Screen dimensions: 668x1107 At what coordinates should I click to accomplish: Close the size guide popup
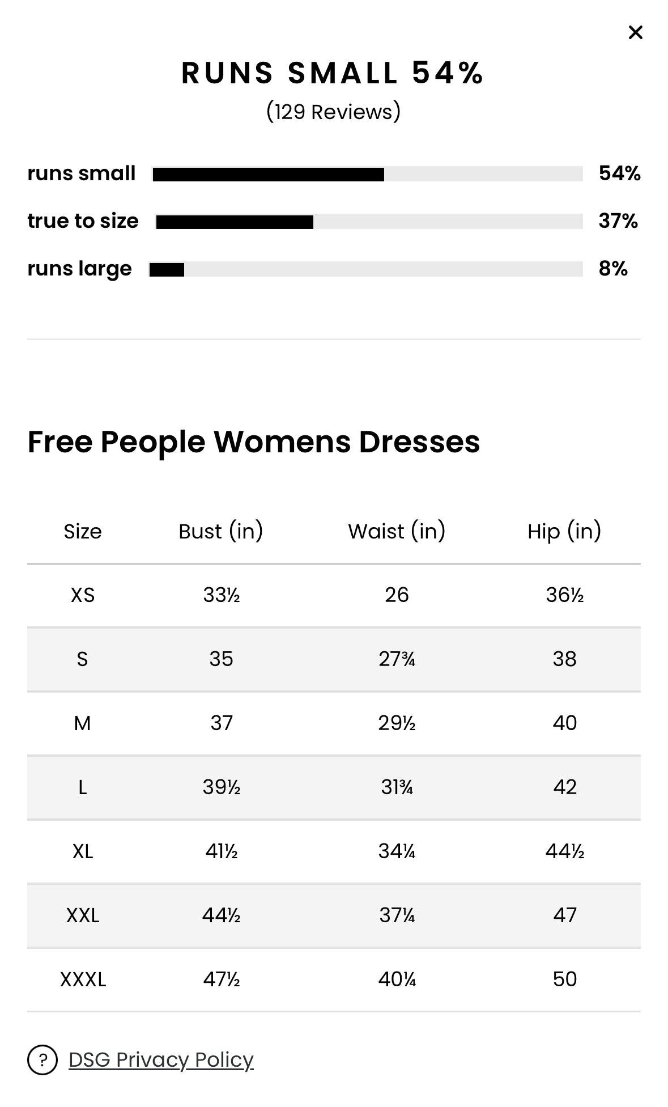[635, 33]
